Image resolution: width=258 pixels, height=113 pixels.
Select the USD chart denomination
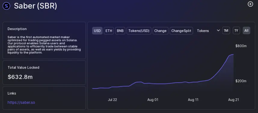click(x=97, y=31)
